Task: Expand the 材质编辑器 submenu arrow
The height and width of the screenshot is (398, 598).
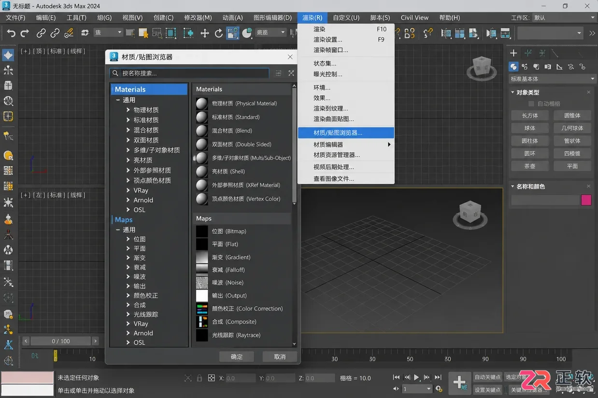Action: (x=389, y=144)
